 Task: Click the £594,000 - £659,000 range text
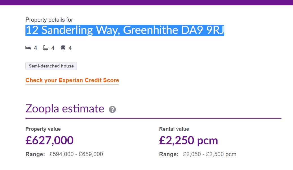tap(76, 154)
